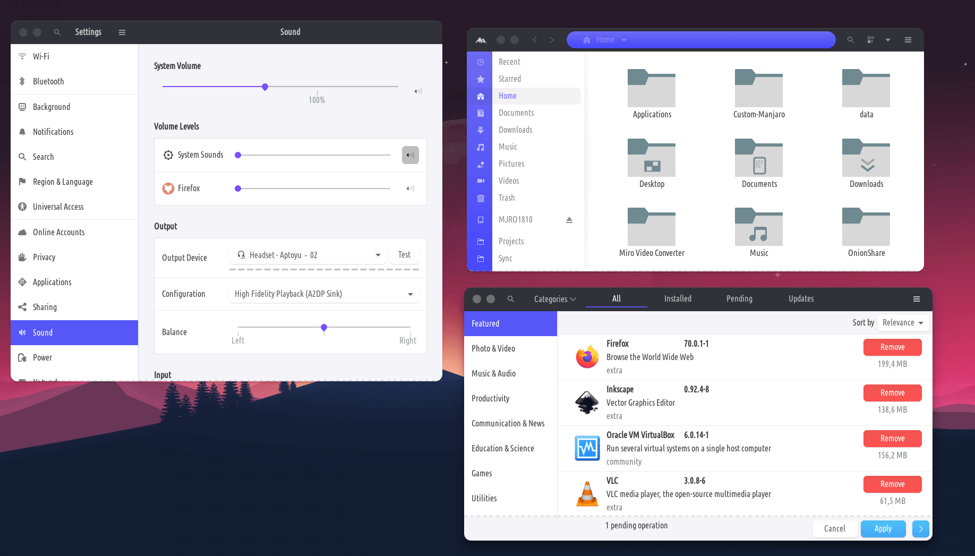This screenshot has width=975, height=556.
Task: Click the Balance slider handle
Action: (324, 328)
